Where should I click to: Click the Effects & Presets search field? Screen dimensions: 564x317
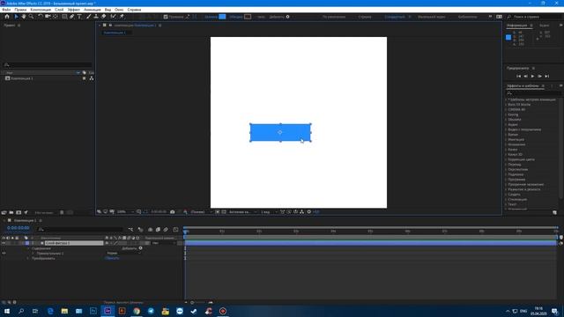[x=533, y=93]
